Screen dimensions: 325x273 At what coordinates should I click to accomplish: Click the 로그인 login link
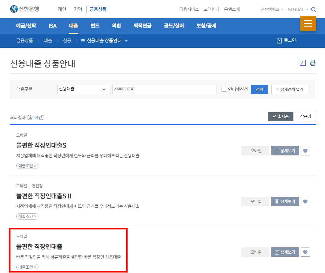286,40
